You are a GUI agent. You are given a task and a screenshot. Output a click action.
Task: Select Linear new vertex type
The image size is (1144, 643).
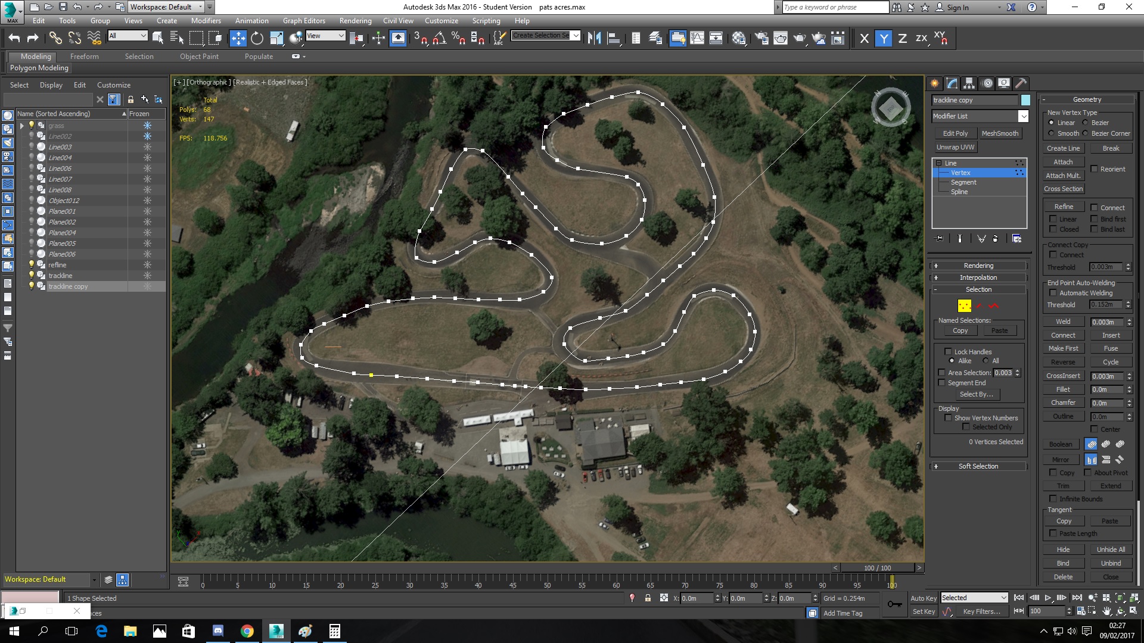click(1051, 123)
